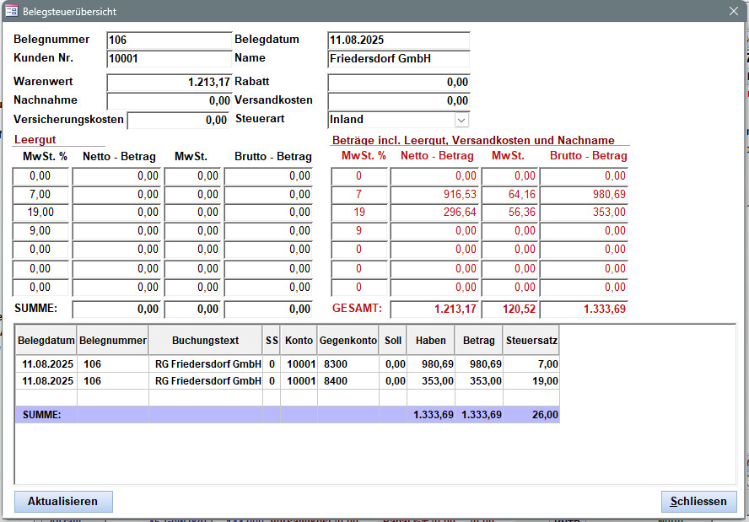Click the form icon in title bar

(x=12, y=11)
